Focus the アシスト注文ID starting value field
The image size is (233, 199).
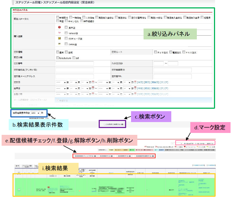pyautogui.click(x=159, y=63)
